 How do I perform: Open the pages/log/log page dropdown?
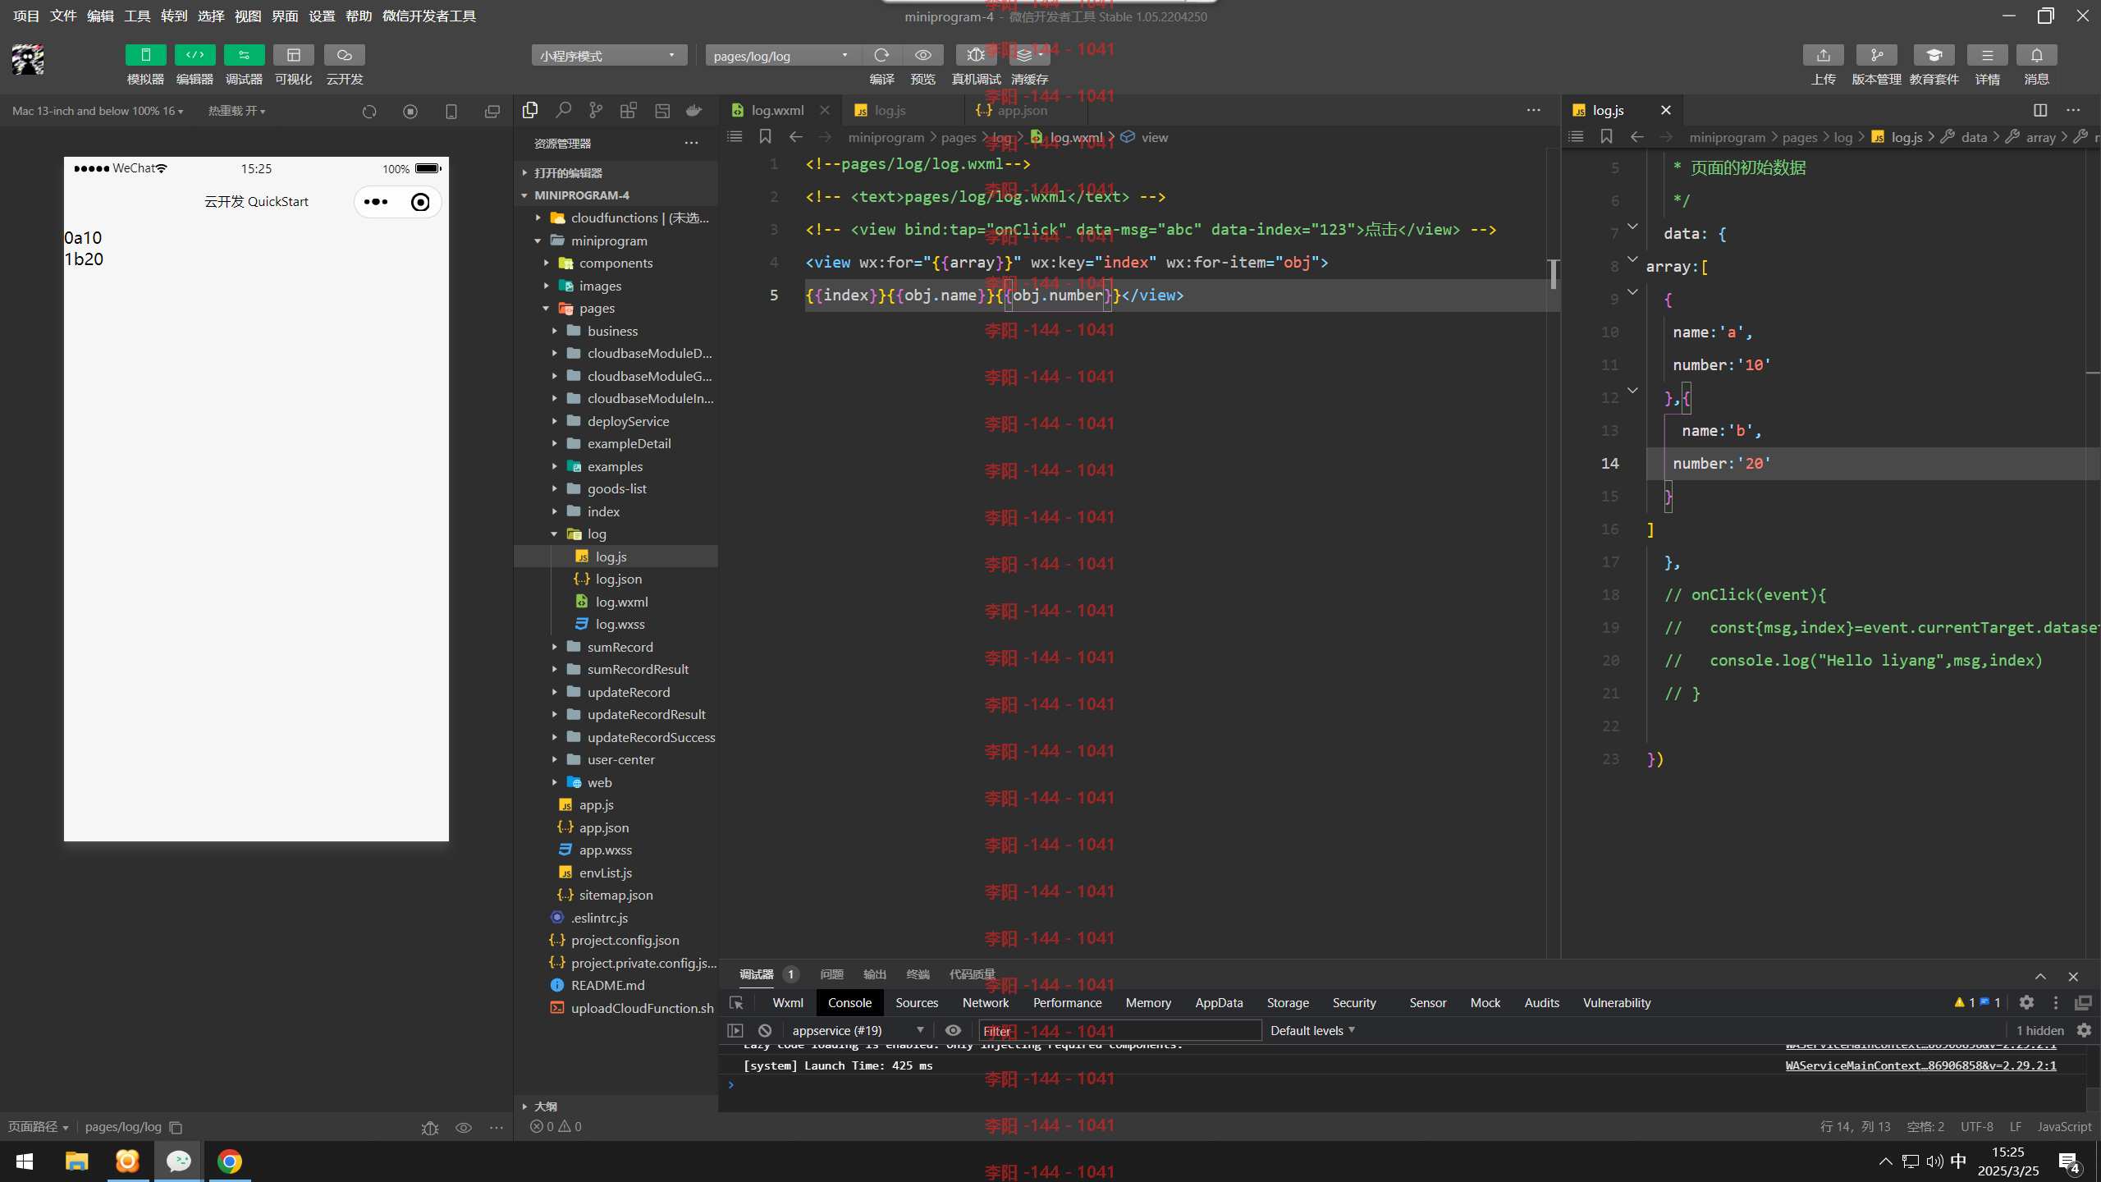[x=782, y=55]
